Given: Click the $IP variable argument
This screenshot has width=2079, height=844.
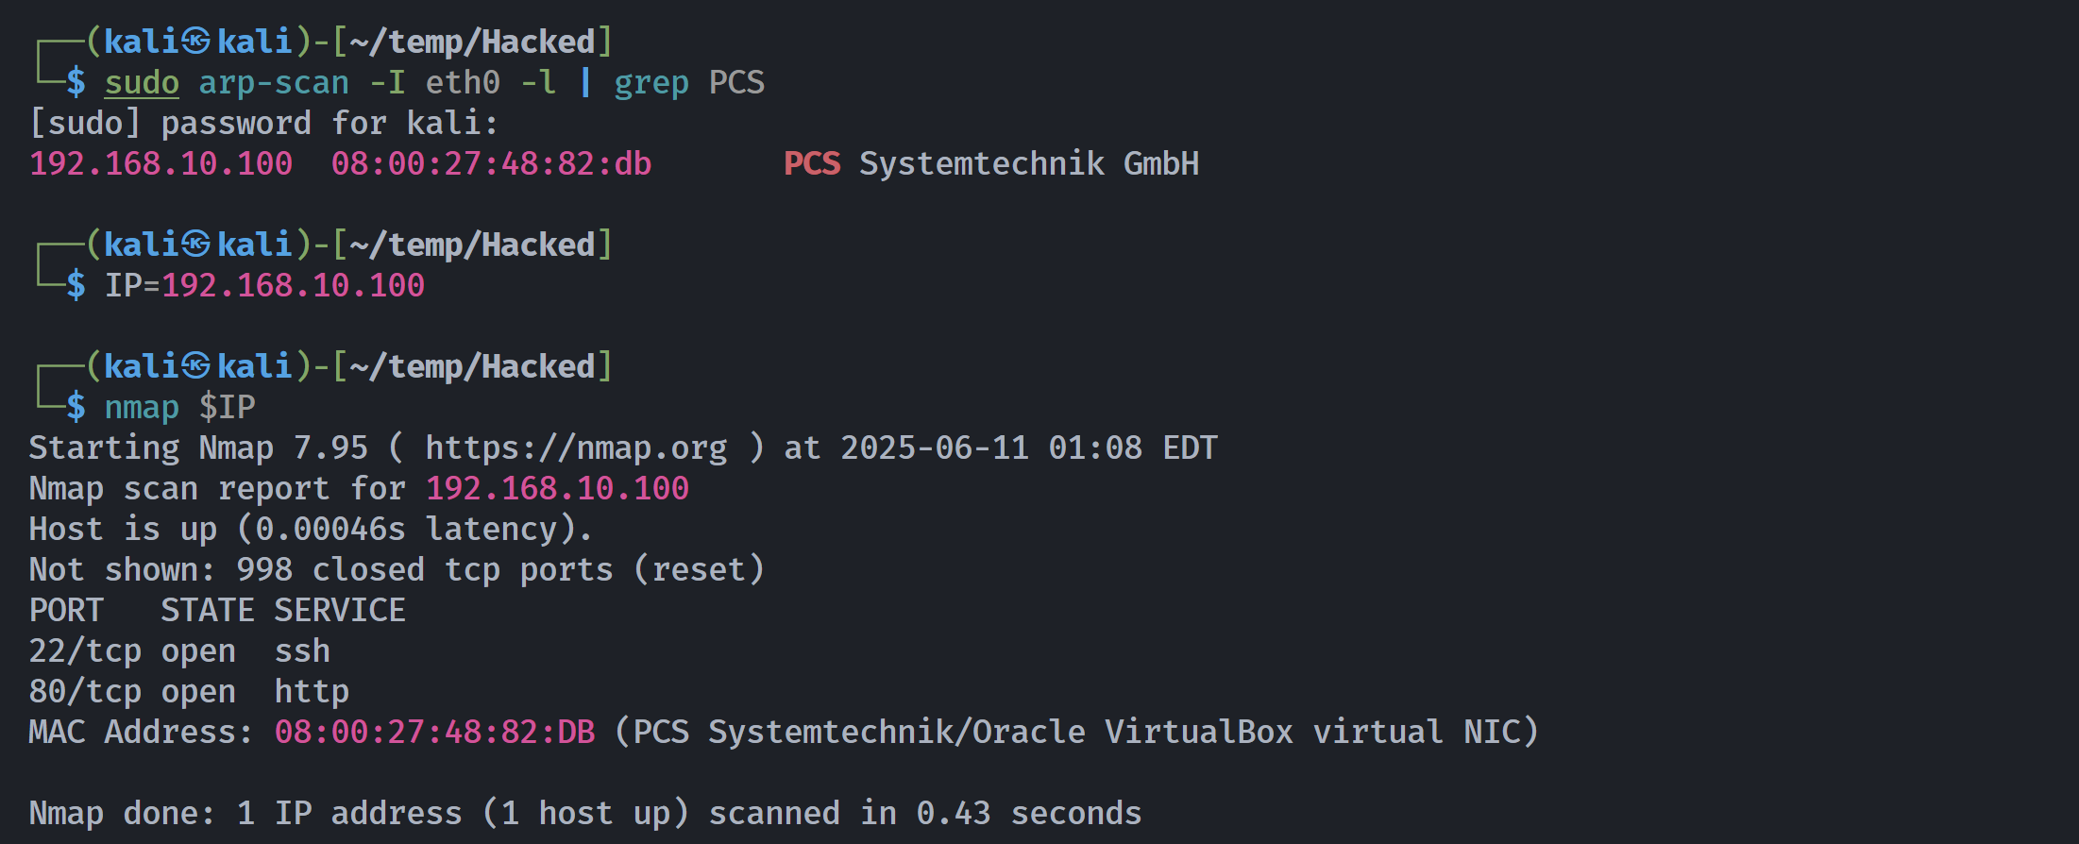Looking at the screenshot, I should pos(227,407).
